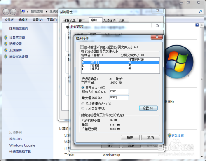Open the 工具(T) menu
This screenshot has height=161, width=206.
(x=52, y=20)
